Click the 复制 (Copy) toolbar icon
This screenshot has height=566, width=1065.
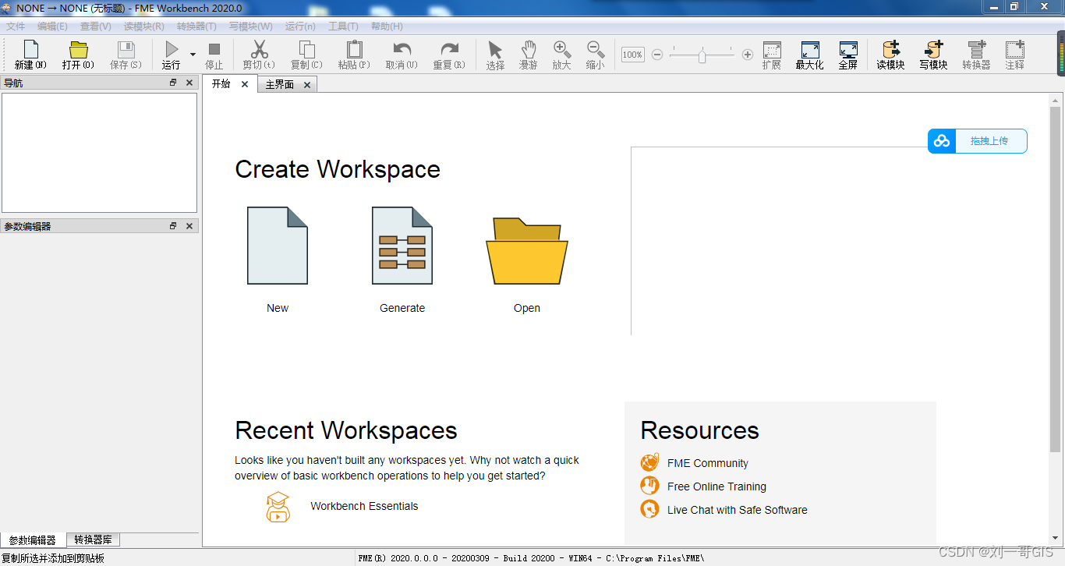pos(306,50)
